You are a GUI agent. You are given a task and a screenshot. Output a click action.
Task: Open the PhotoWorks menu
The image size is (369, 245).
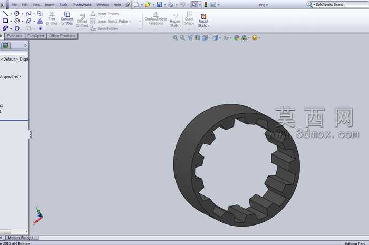[82, 5]
